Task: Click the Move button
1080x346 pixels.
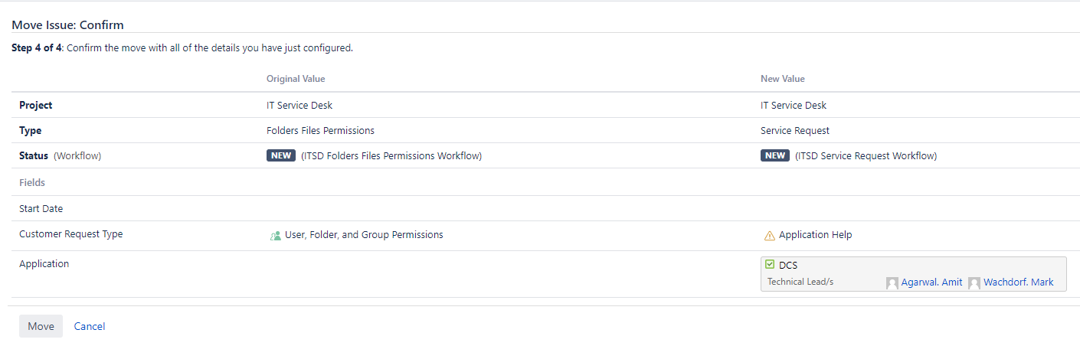Action: [x=41, y=326]
